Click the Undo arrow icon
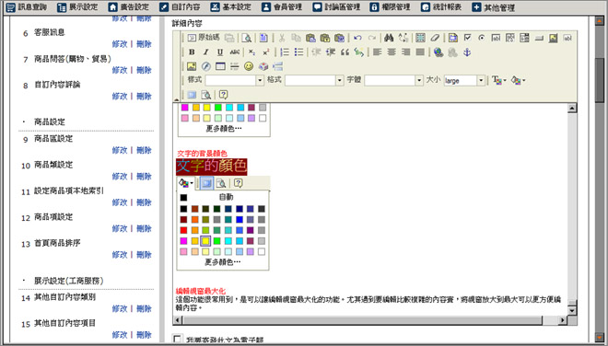The width and height of the screenshot is (608, 346). 357,38
